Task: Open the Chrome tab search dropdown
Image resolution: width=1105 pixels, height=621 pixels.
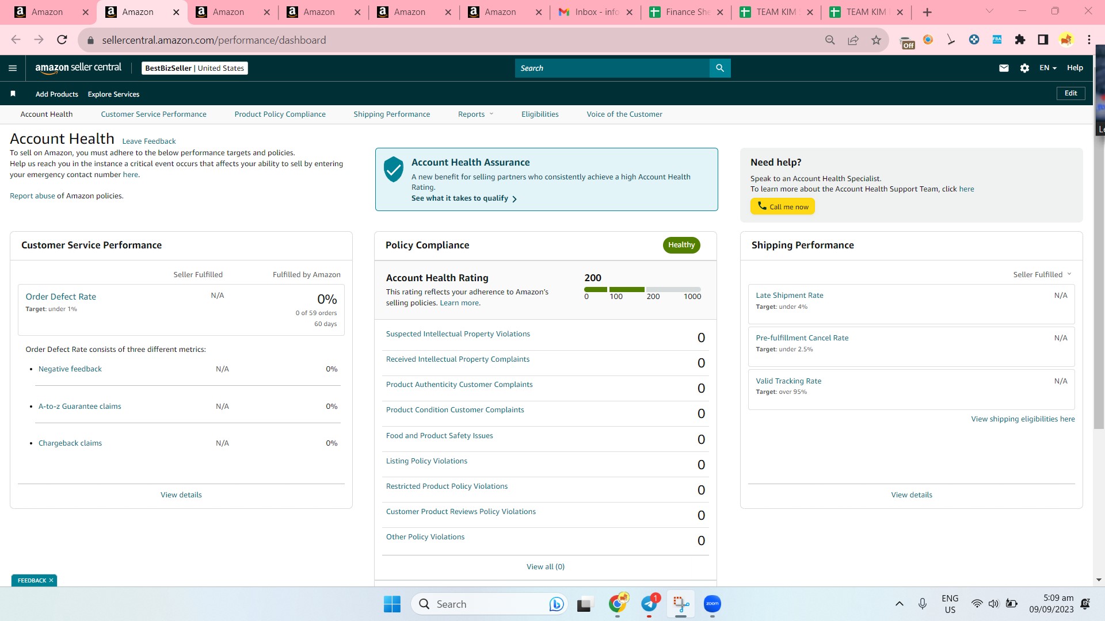Action: (x=989, y=11)
